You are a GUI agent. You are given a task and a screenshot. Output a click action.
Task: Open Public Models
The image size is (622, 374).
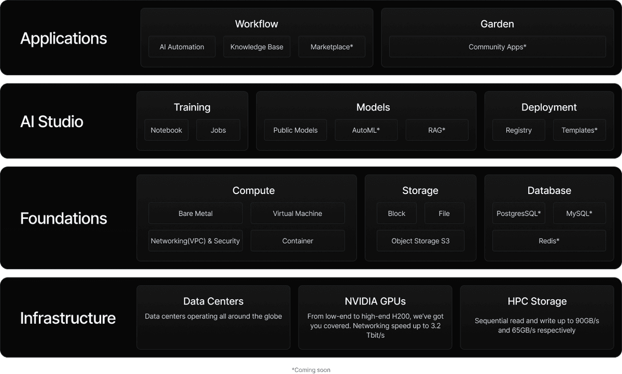pos(295,130)
